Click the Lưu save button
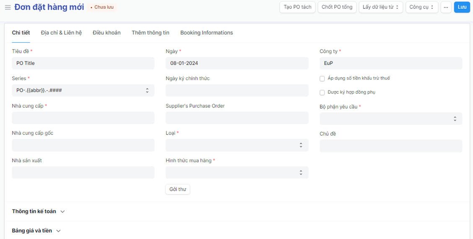Screen dimensions: 473x239 pyautogui.click(x=462, y=7)
